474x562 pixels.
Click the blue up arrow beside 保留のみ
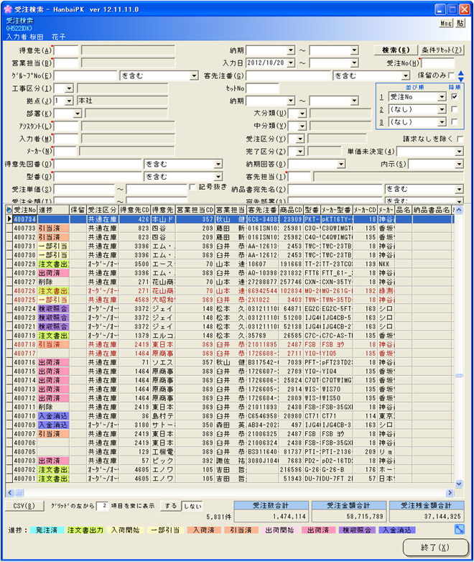pos(461,72)
